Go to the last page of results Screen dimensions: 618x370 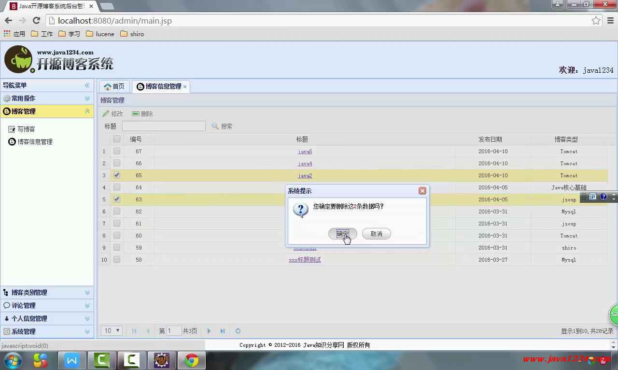223,331
